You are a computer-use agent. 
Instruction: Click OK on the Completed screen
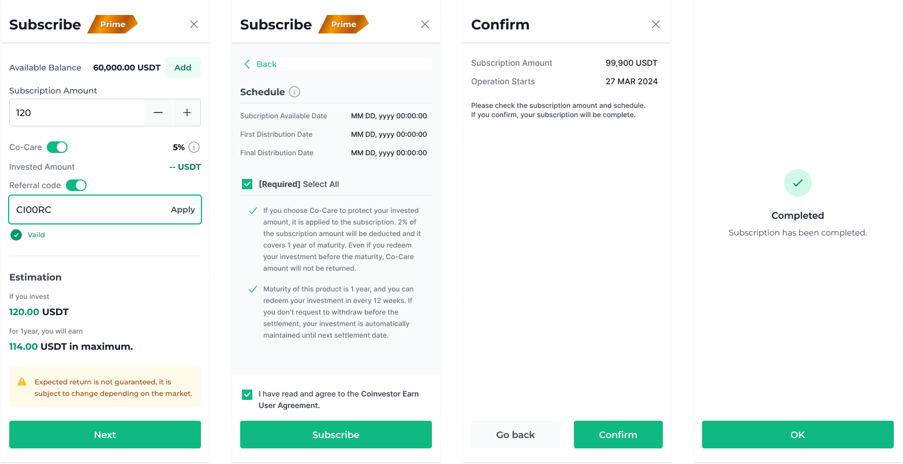[x=797, y=435]
